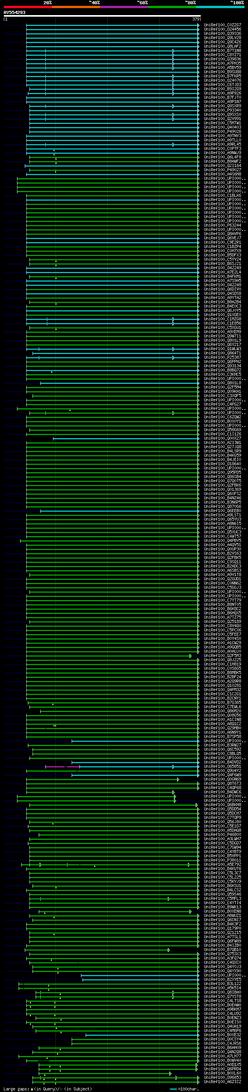Open hit UniRef100_Q8LAF2

222,46
